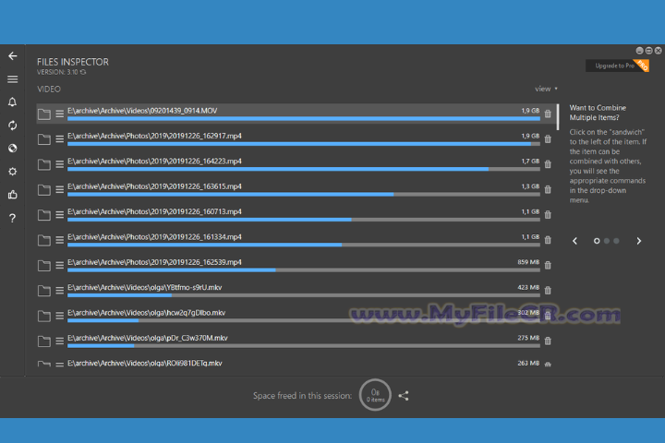Open settings gear in sidebar
665x443 pixels.
(13, 172)
